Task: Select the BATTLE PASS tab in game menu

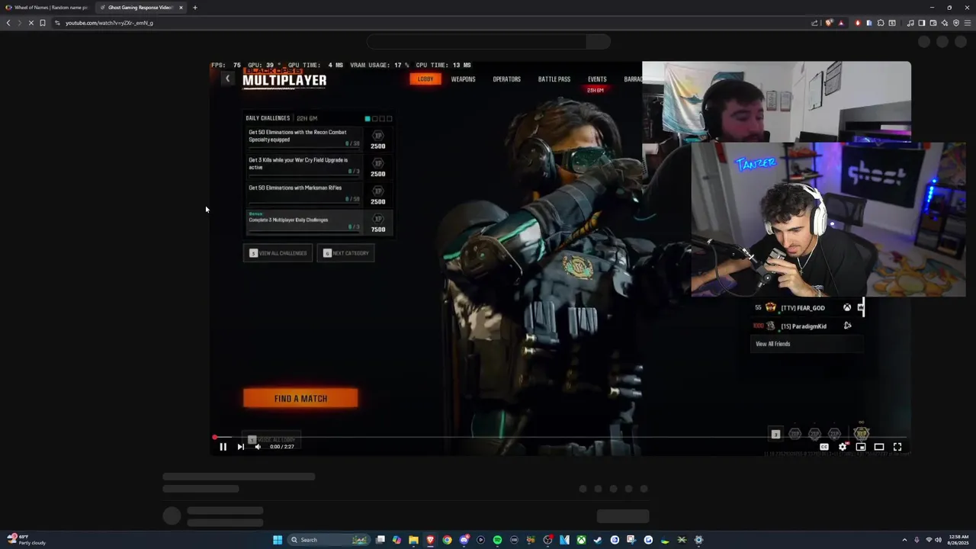Action: [554, 79]
